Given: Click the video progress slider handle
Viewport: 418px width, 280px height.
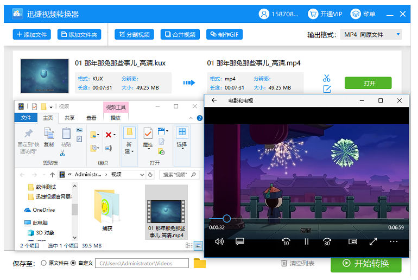Looking at the screenshot, I should point(226,219).
